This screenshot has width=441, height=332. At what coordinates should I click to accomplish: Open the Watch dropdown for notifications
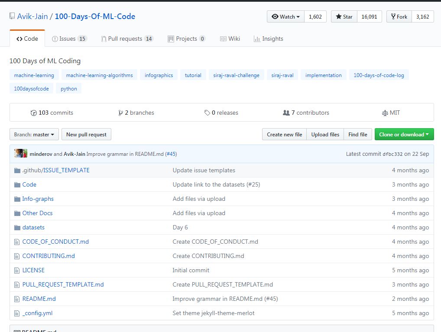285,16
